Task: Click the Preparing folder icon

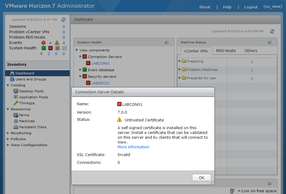Action: (184, 61)
